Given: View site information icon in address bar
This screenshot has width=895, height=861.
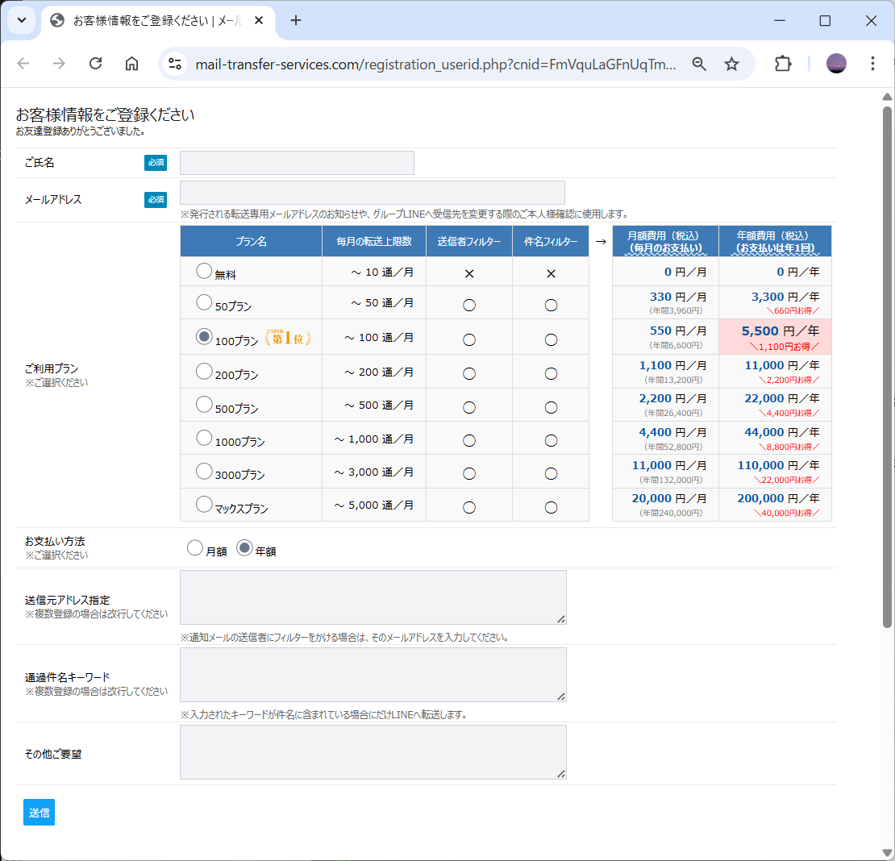Looking at the screenshot, I should tap(176, 64).
